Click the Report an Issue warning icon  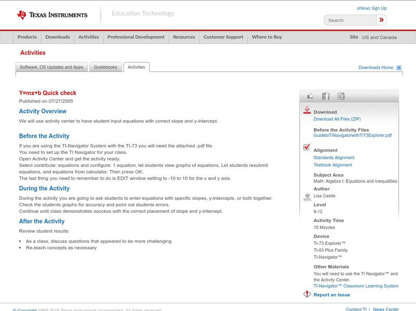coord(307,294)
